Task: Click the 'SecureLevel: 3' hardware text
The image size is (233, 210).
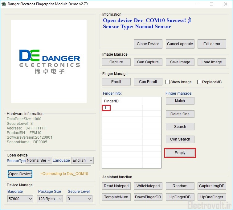Action: coord(20,124)
